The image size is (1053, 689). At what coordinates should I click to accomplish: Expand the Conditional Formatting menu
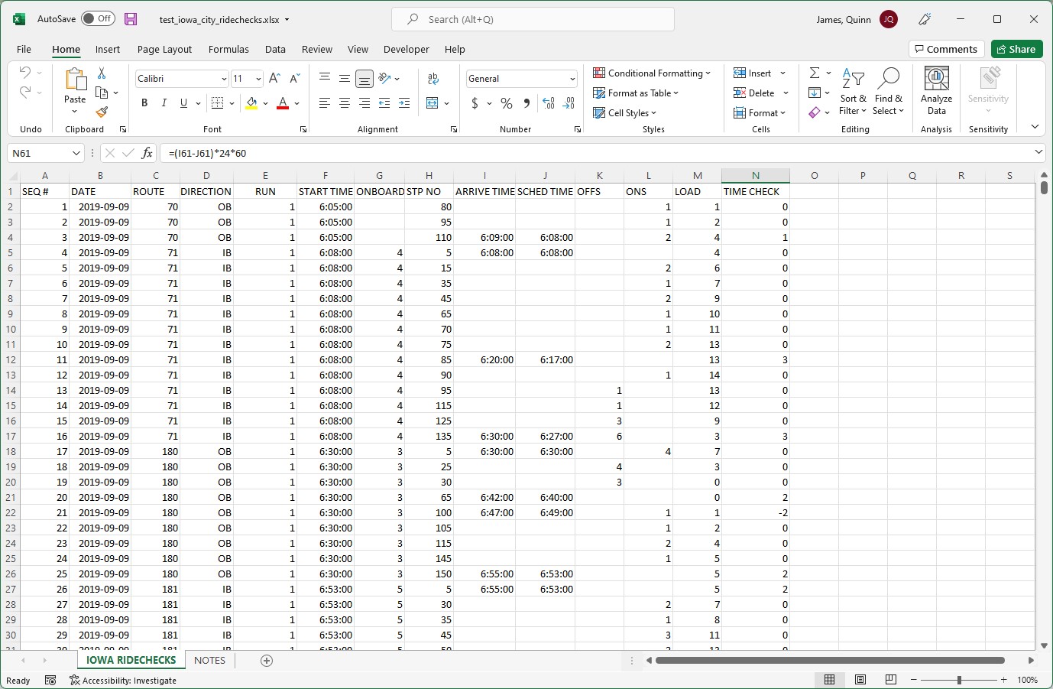click(x=653, y=73)
